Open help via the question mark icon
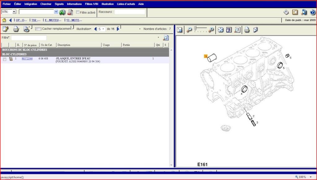 click(x=313, y=12)
